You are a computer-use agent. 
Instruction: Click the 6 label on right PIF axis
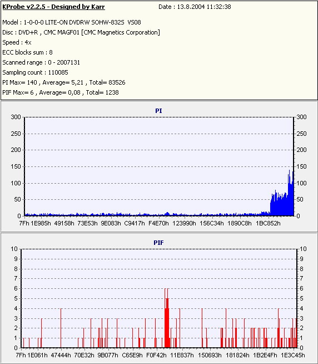tap(301, 288)
